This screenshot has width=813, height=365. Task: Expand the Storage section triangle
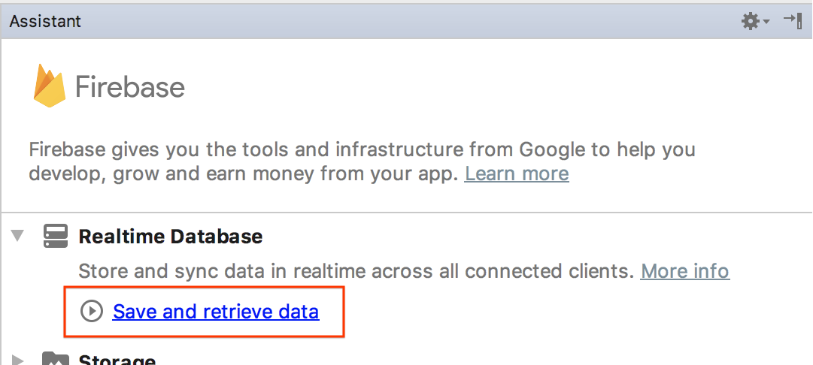click(18, 360)
